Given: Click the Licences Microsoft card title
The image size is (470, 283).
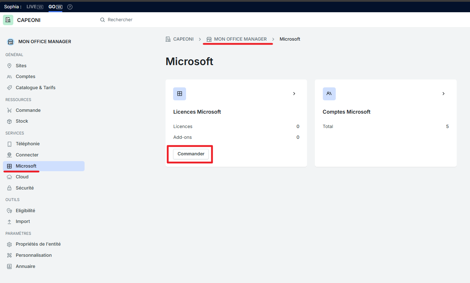Looking at the screenshot, I should pos(197,112).
